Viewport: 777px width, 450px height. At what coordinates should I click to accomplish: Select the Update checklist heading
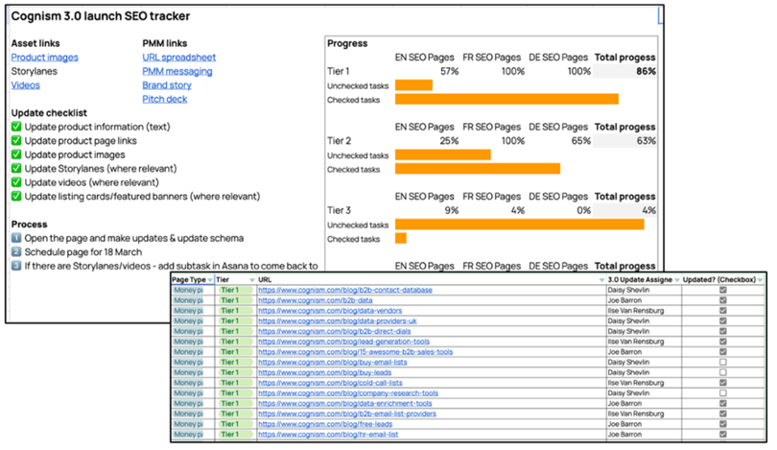(x=49, y=113)
